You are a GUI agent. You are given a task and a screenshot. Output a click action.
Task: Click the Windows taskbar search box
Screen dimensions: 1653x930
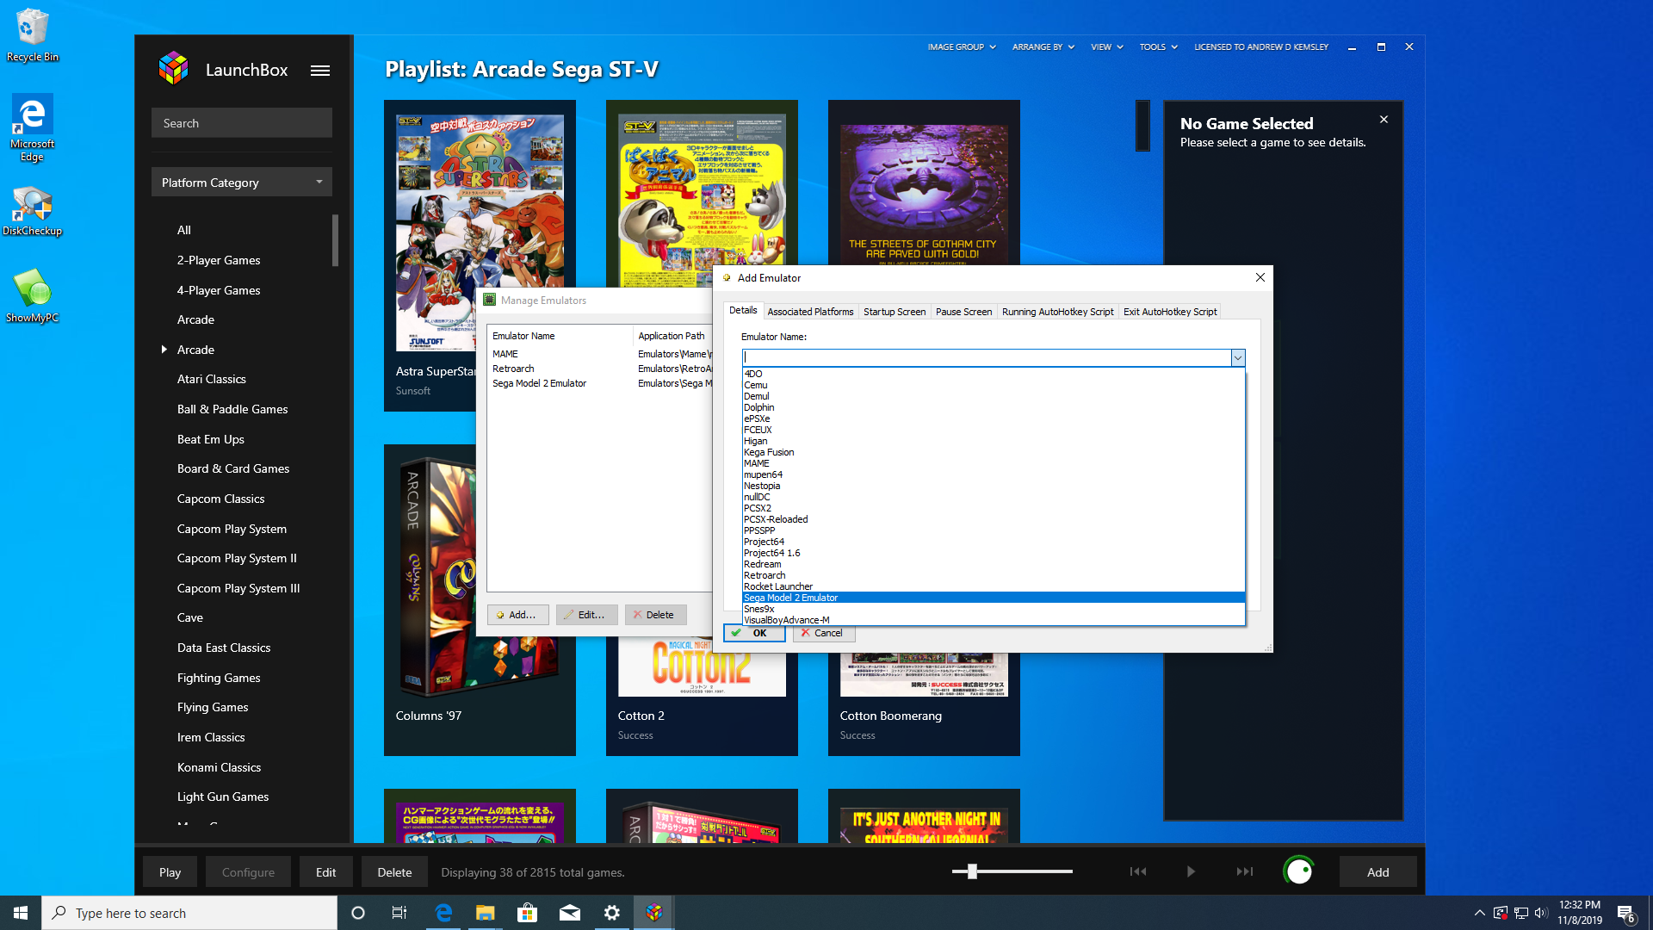(189, 913)
